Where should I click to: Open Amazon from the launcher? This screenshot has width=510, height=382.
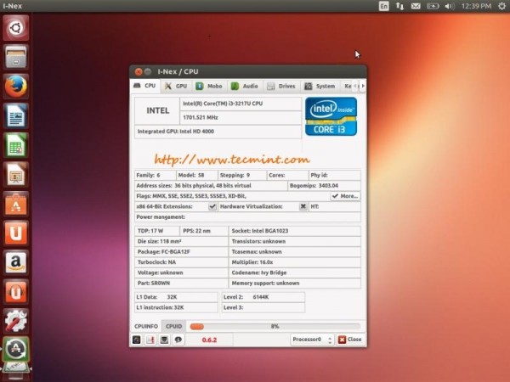15,262
